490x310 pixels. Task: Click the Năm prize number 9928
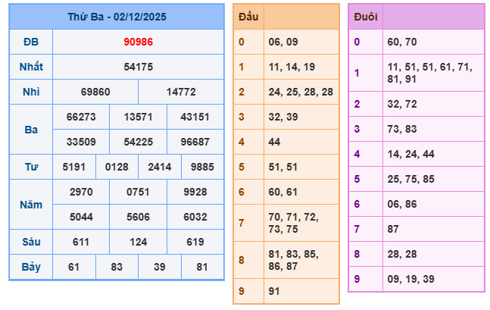[x=195, y=193]
